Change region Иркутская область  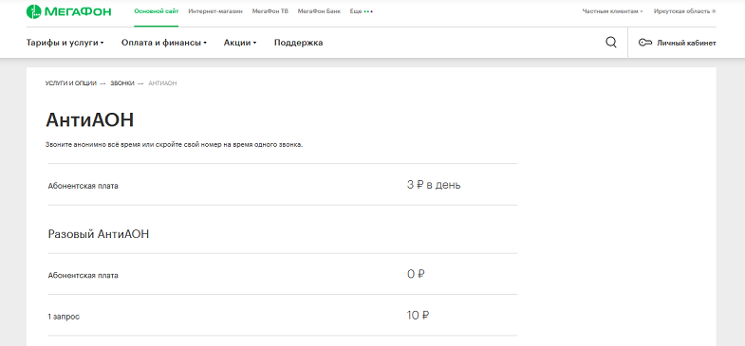click(x=684, y=11)
